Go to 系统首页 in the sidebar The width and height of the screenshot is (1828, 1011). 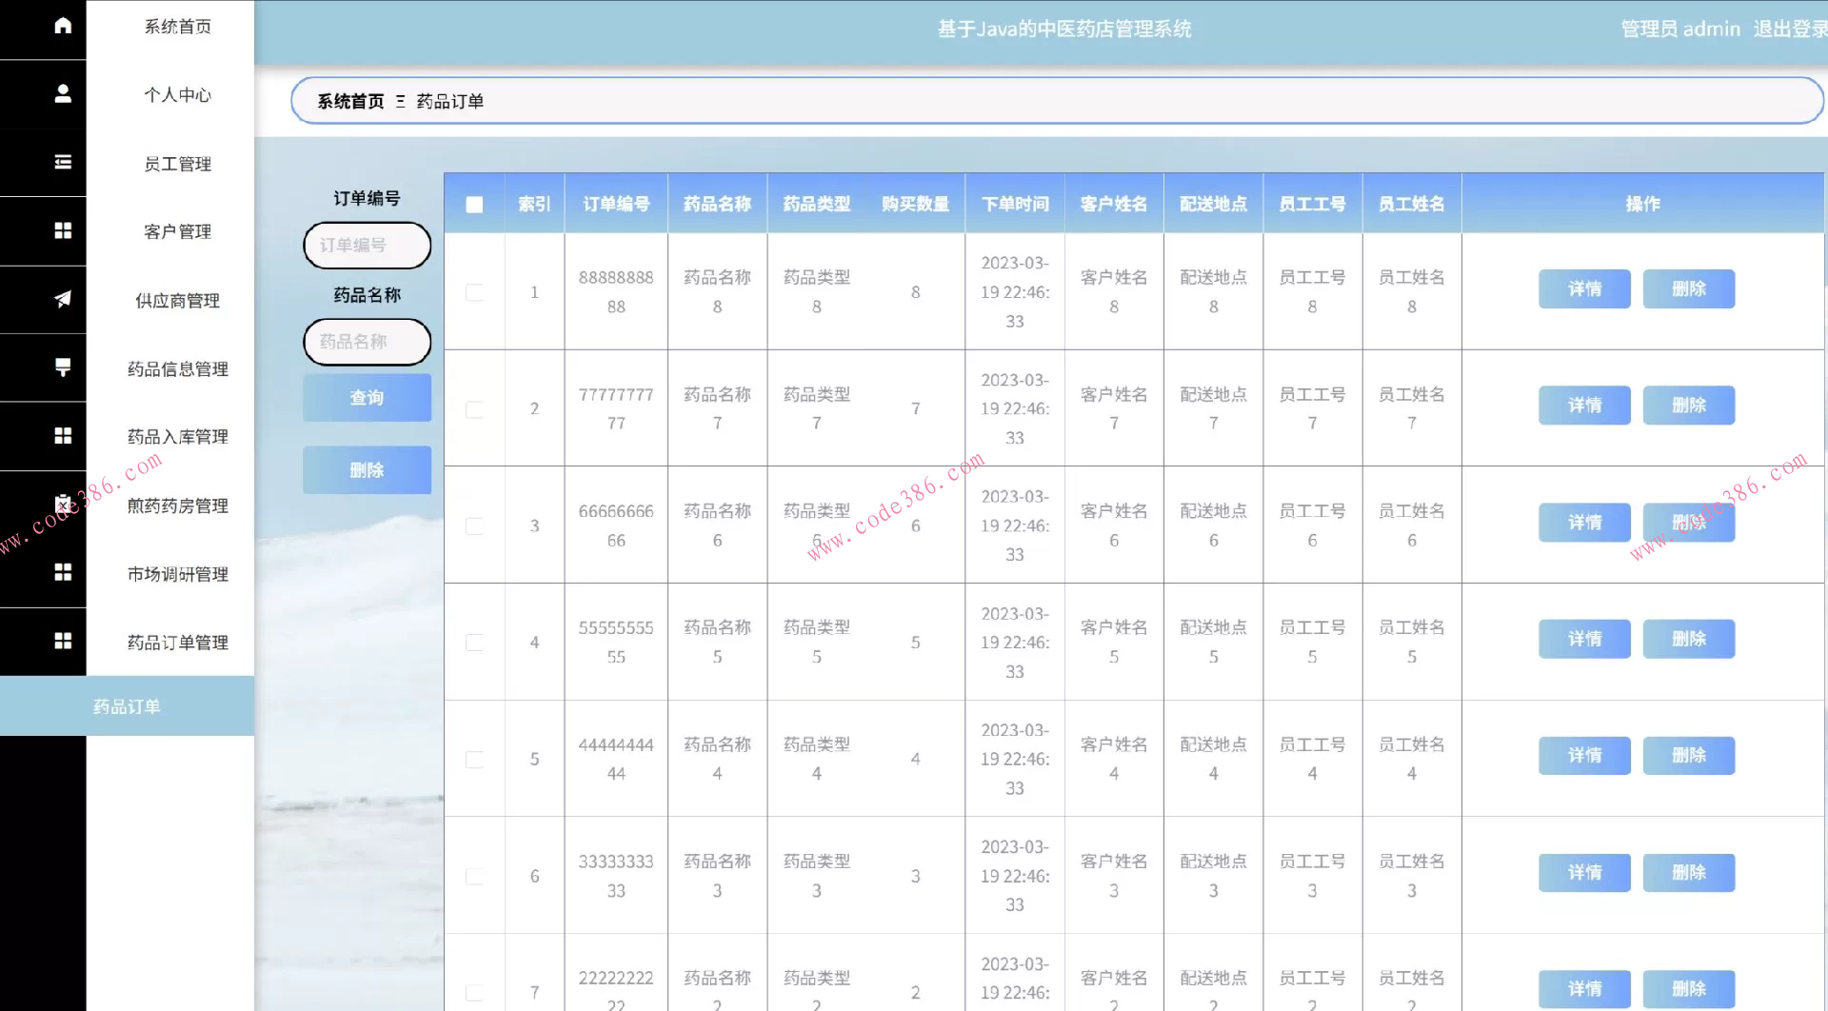[177, 27]
